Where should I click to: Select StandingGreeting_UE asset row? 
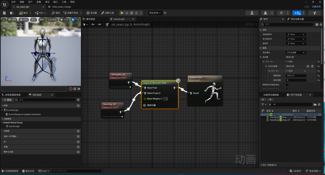pyautogui.click(x=291, y=120)
